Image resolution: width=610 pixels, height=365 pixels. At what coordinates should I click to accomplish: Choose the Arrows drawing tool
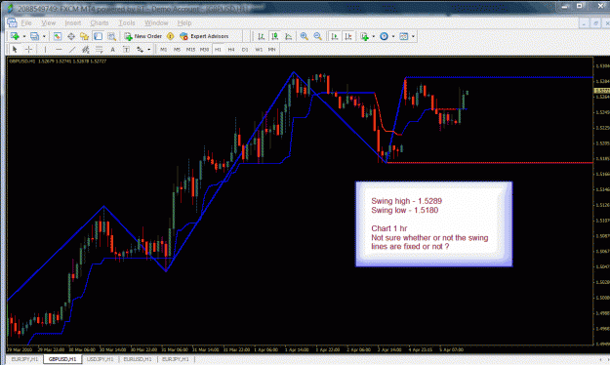click(x=140, y=50)
